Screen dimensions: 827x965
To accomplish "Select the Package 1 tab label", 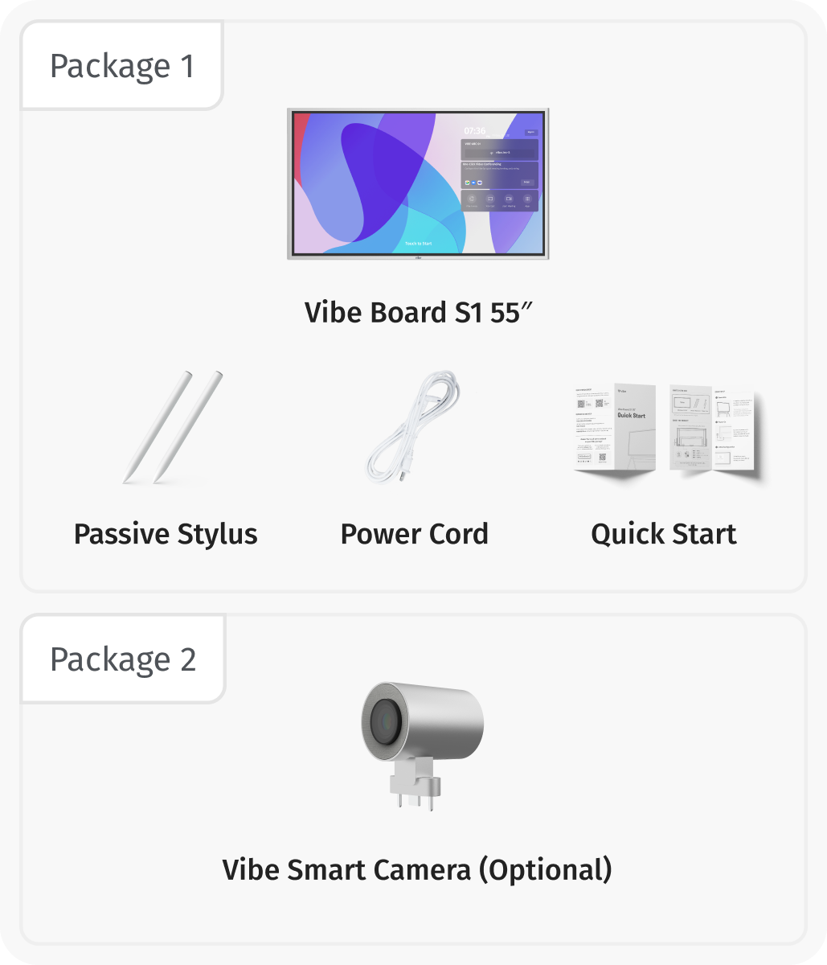I will pos(122,66).
